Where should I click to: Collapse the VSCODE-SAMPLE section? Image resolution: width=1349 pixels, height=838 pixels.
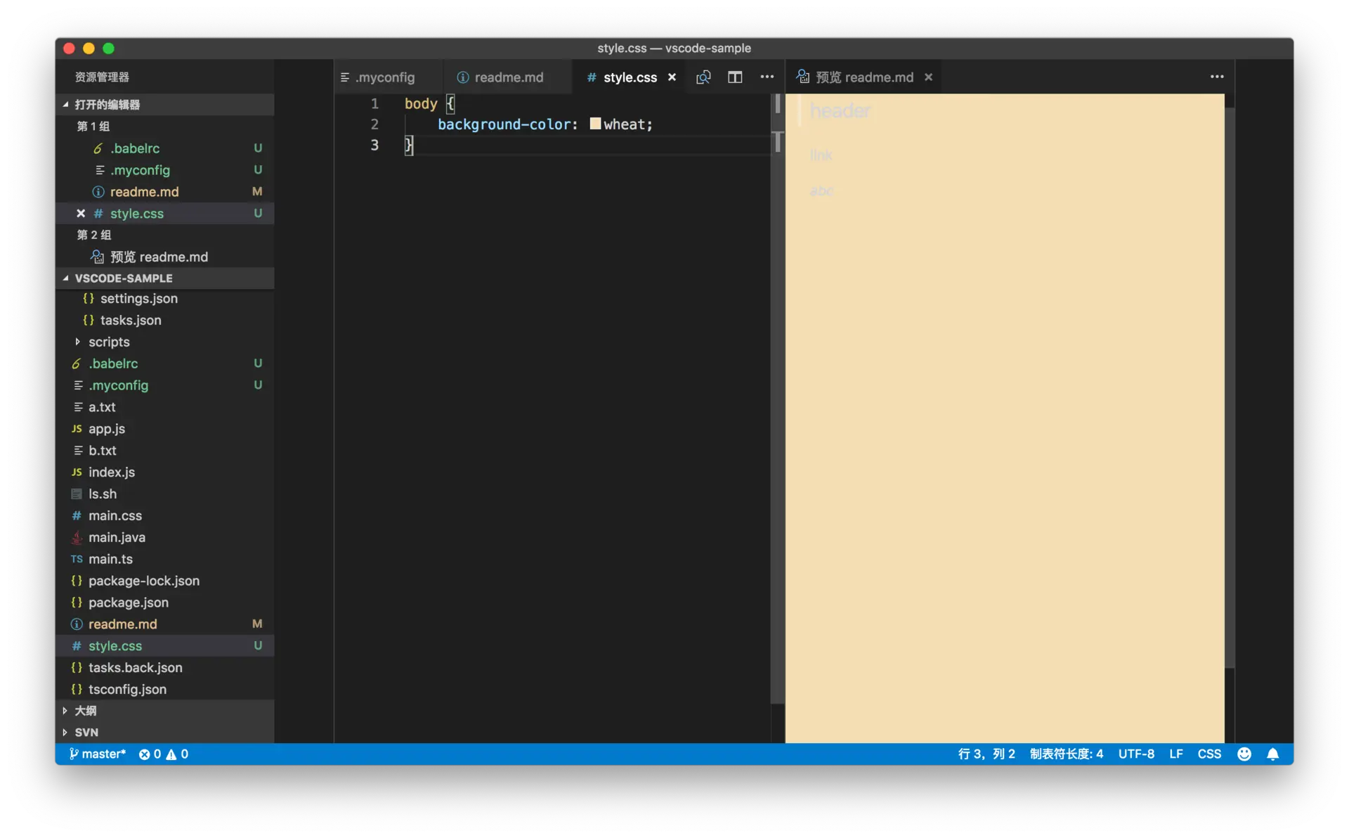point(123,278)
